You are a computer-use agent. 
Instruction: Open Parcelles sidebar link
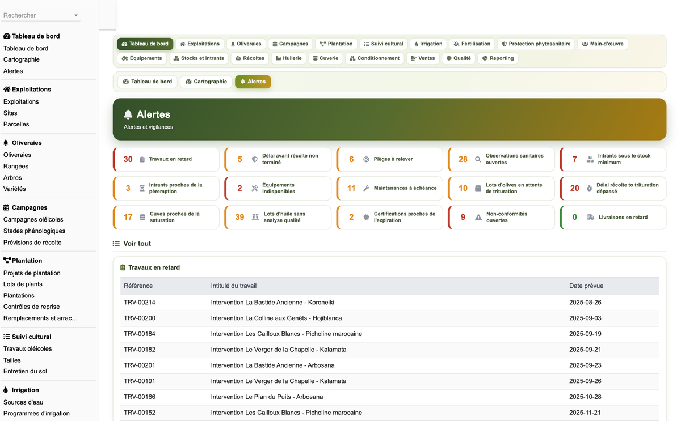click(16, 124)
